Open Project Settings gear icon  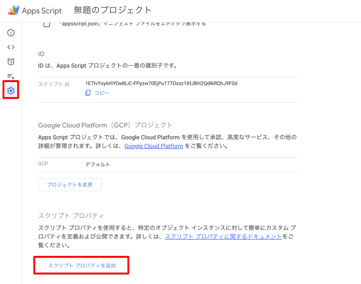[x=11, y=90]
